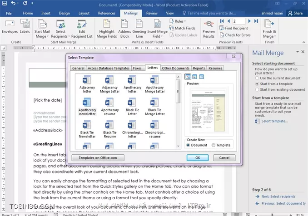The height and width of the screenshot is (216, 308).
Task: Click Match Fields in ribbon
Action: tap(182, 28)
